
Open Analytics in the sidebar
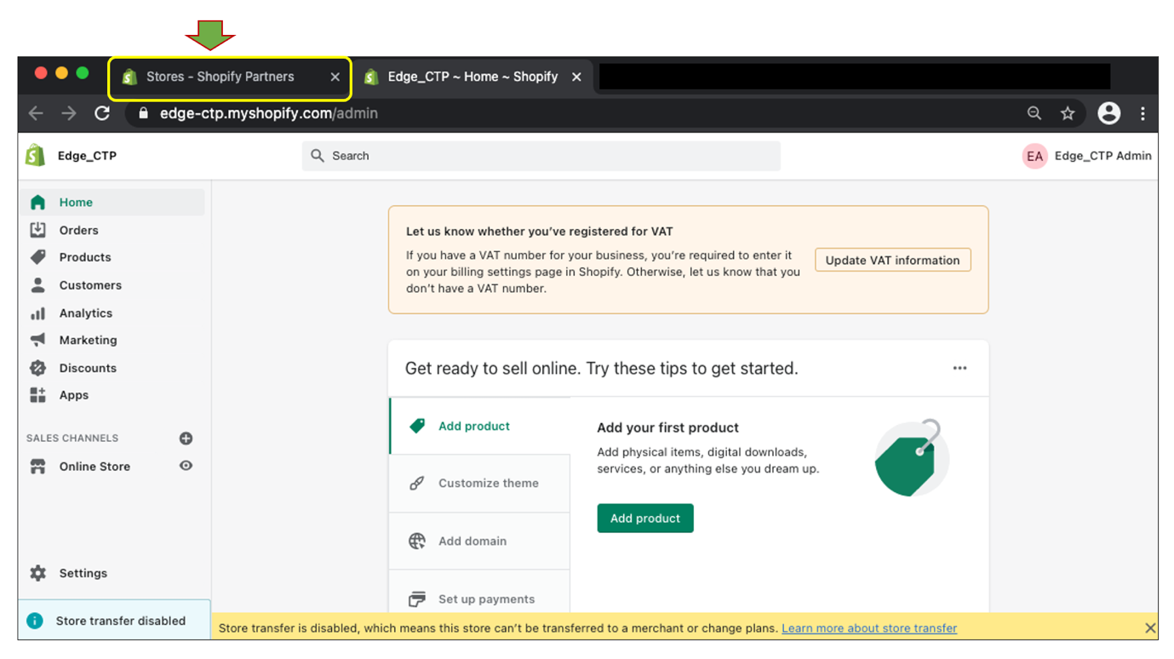click(x=86, y=313)
